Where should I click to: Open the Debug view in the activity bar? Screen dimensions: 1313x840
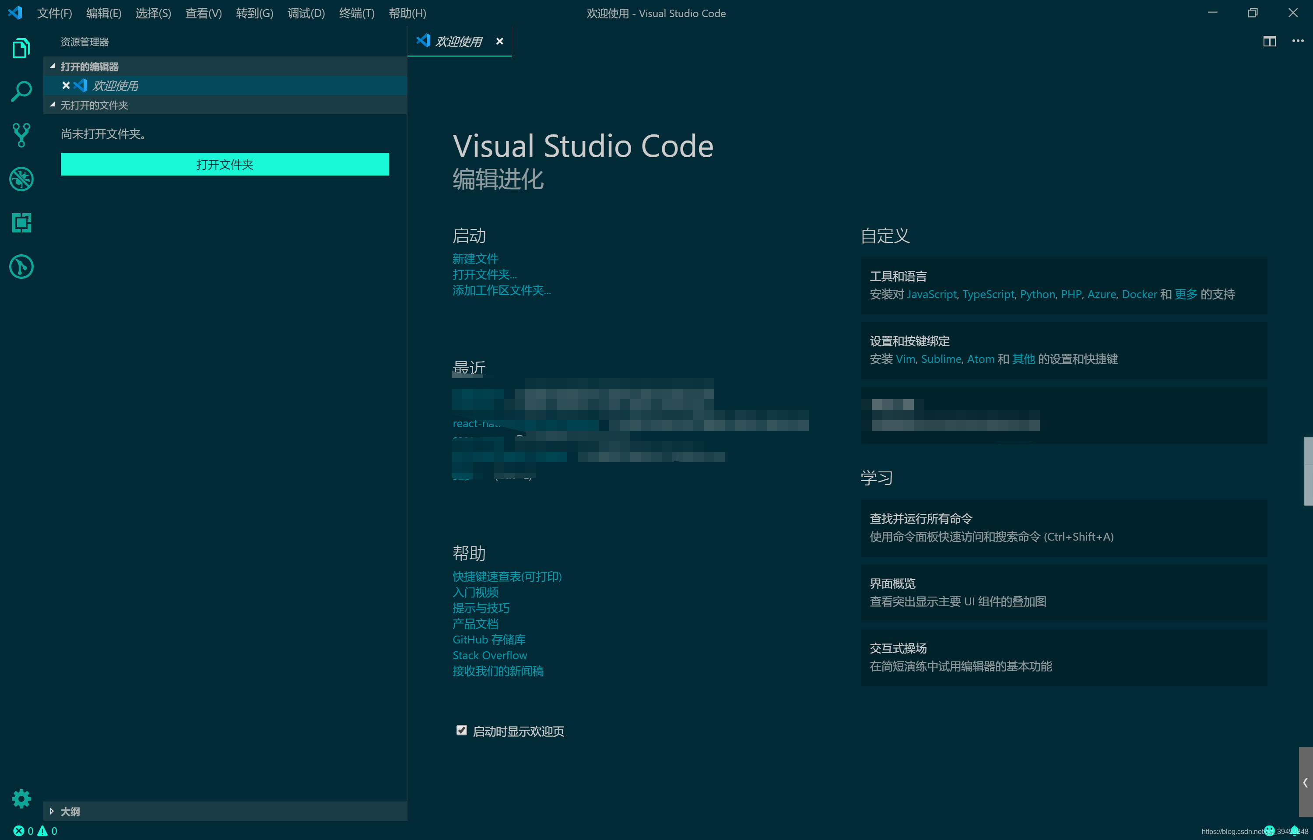click(21, 179)
